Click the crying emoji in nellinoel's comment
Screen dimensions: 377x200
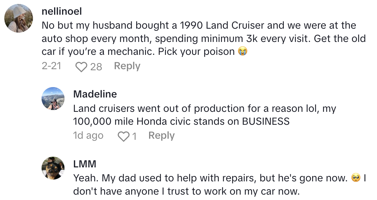243,52
